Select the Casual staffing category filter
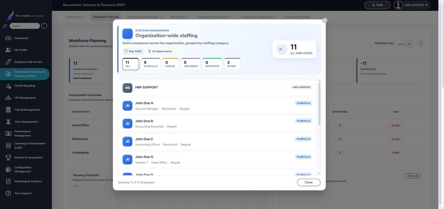 (x=170, y=64)
